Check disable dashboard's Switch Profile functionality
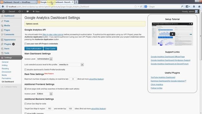This screenshot has height=114, width=202. (x=25, y=70)
